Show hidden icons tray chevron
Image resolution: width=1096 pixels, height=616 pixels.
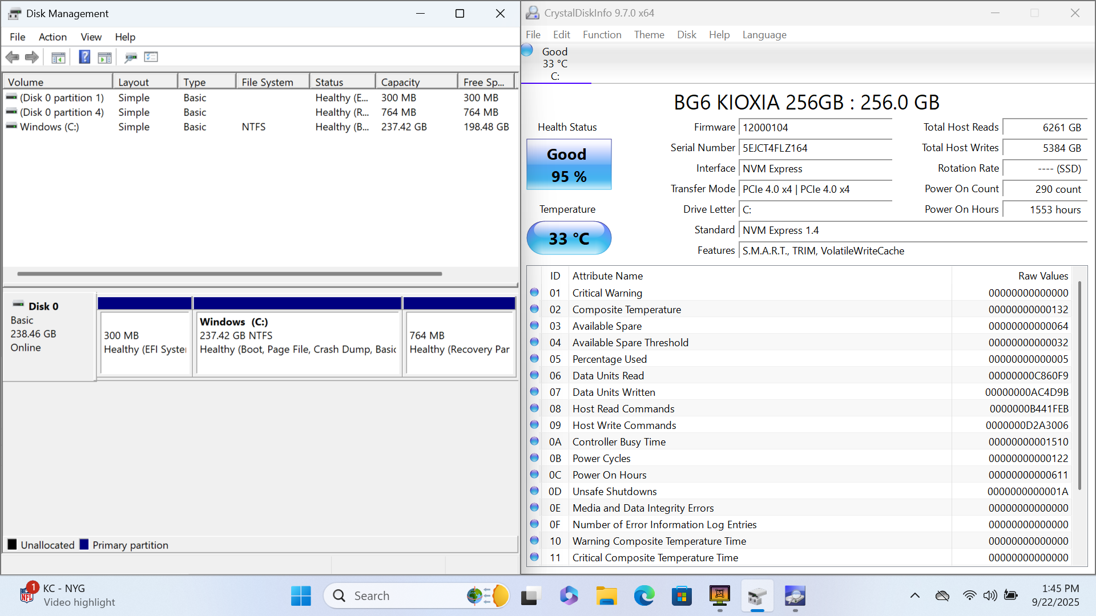click(x=915, y=596)
